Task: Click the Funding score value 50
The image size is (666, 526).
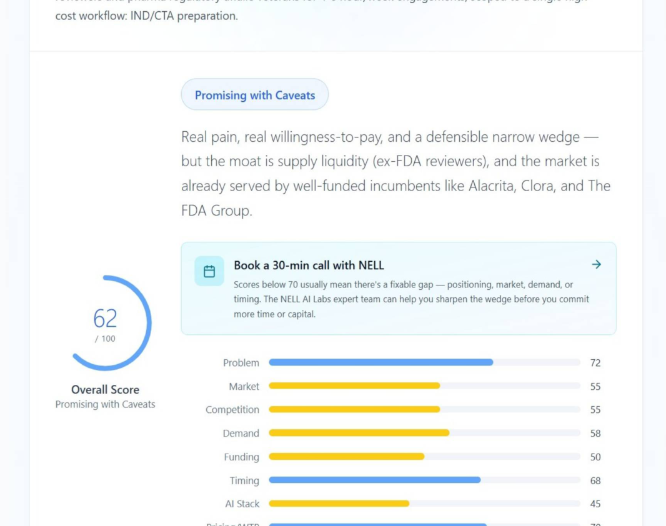Action: [x=595, y=457]
